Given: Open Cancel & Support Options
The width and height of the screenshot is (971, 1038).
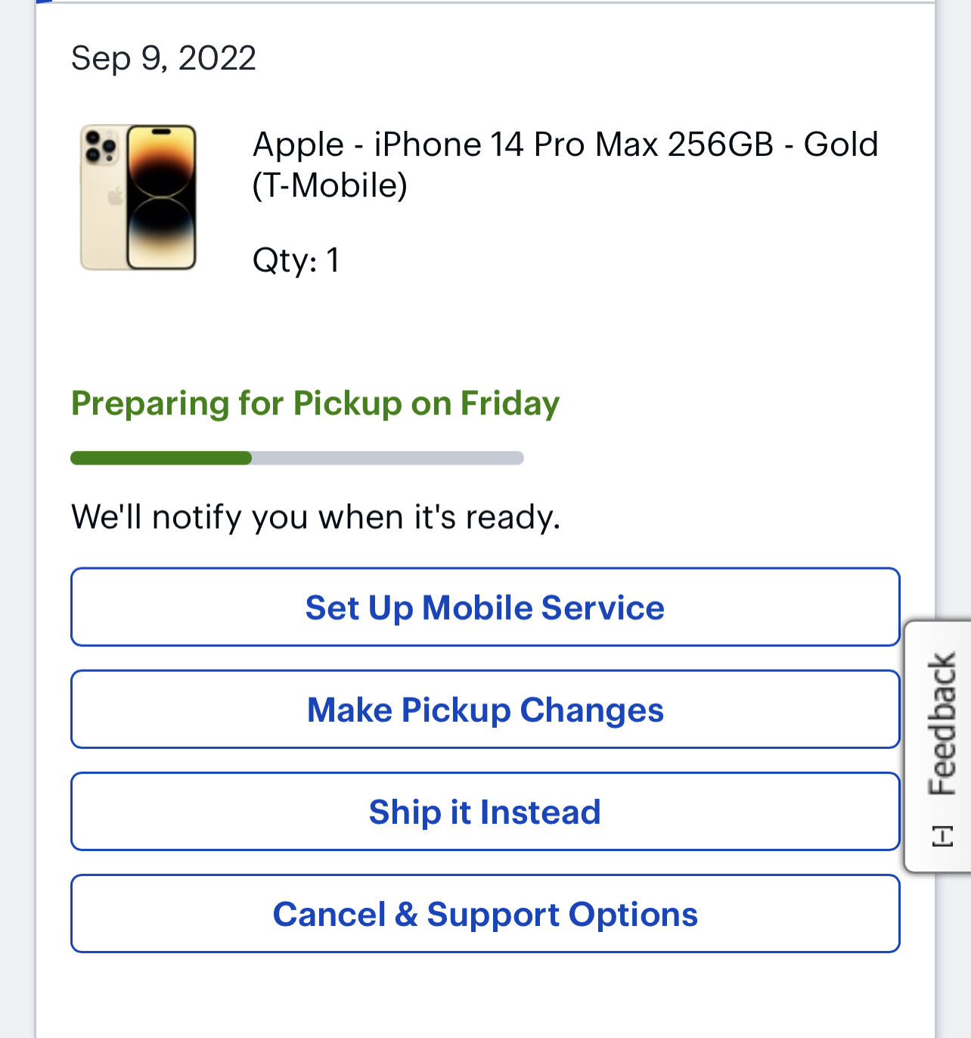Looking at the screenshot, I should 485,913.
